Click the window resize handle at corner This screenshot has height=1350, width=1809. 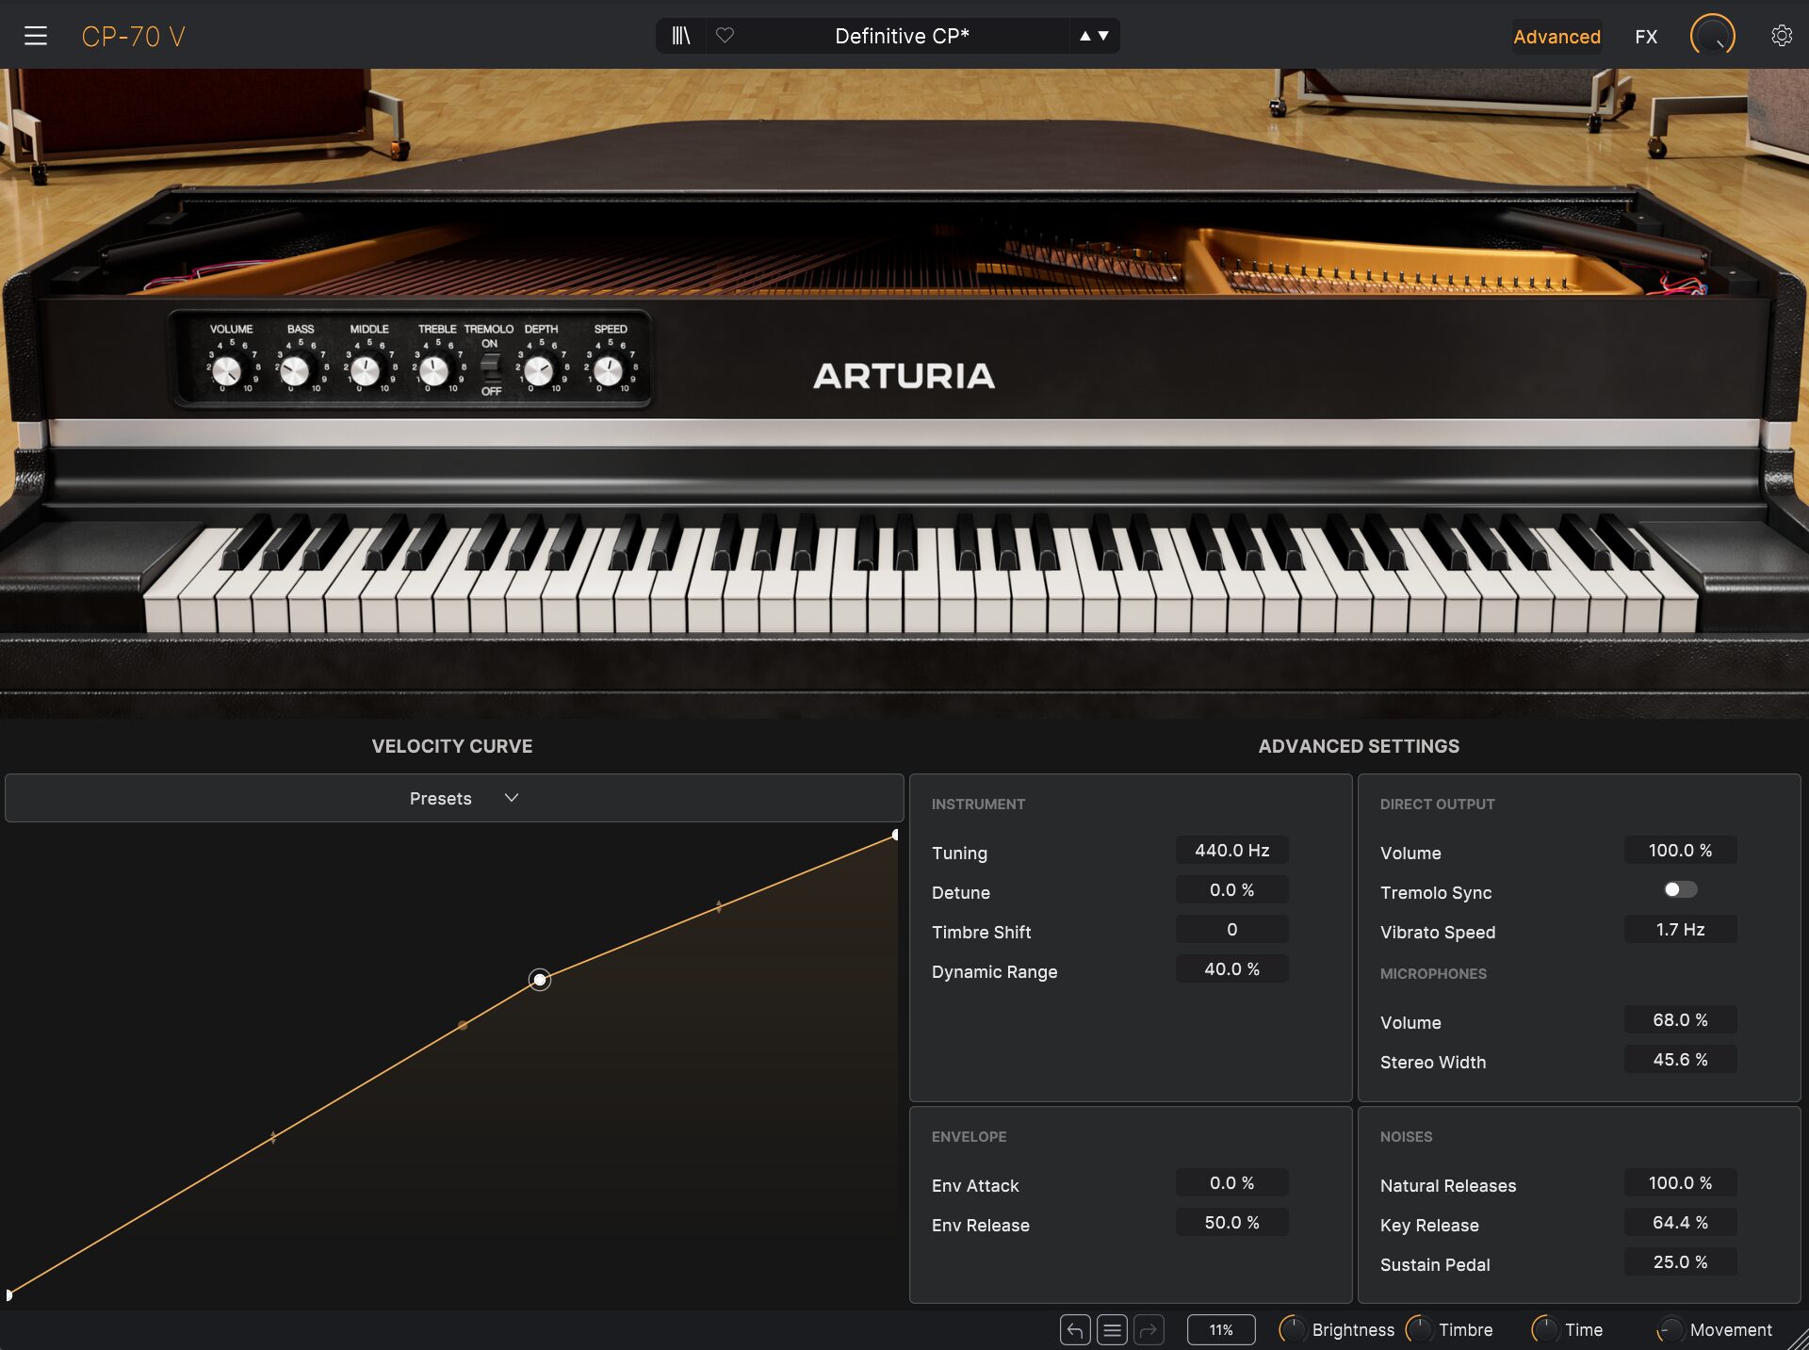1798,1340
